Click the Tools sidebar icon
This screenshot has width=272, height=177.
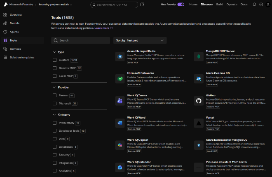[5, 40]
